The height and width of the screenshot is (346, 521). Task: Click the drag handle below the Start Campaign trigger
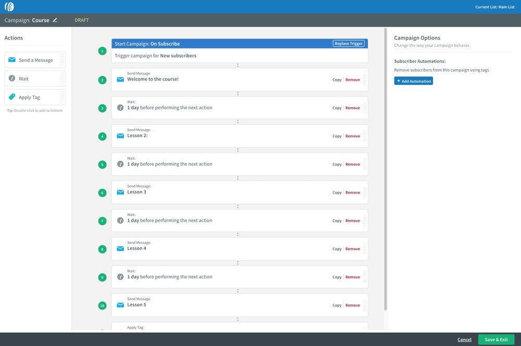pos(238,65)
